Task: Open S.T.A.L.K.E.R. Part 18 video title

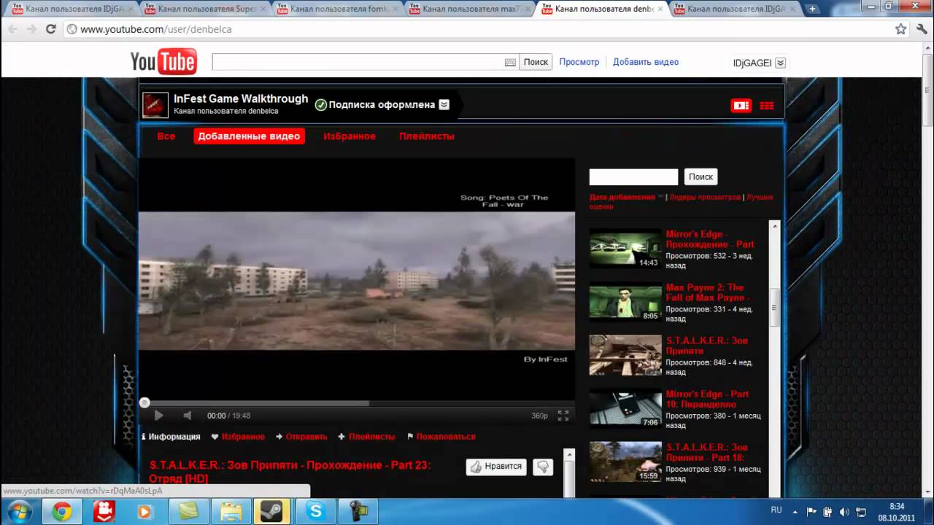Action: coord(706,452)
